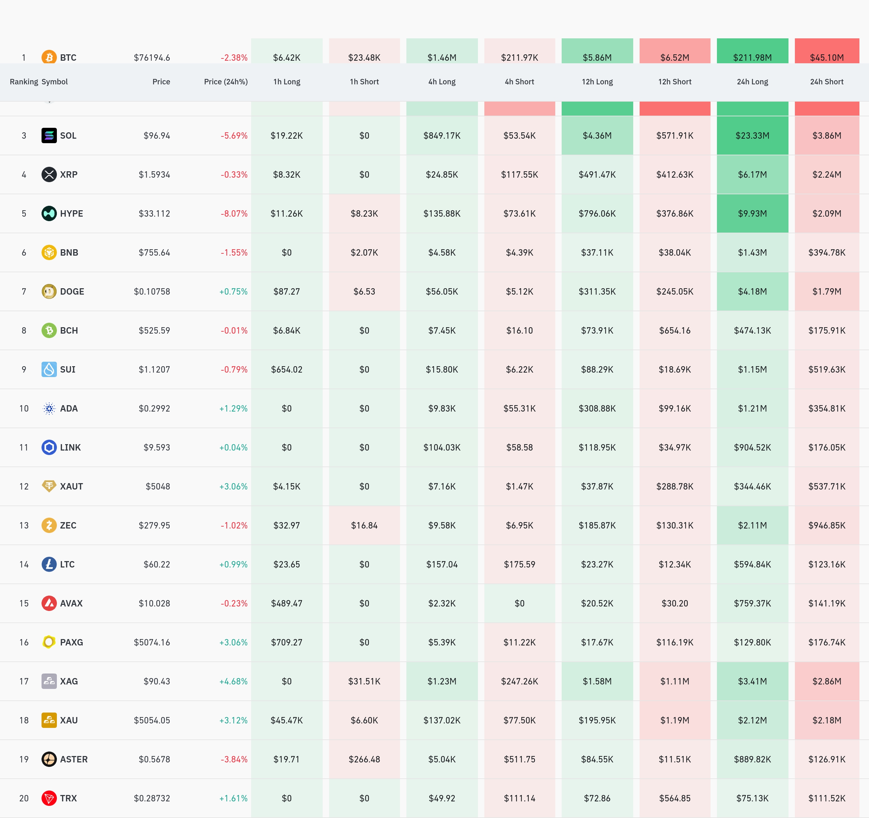Click the BNB coin icon
The width and height of the screenshot is (869, 818).
click(x=49, y=252)
